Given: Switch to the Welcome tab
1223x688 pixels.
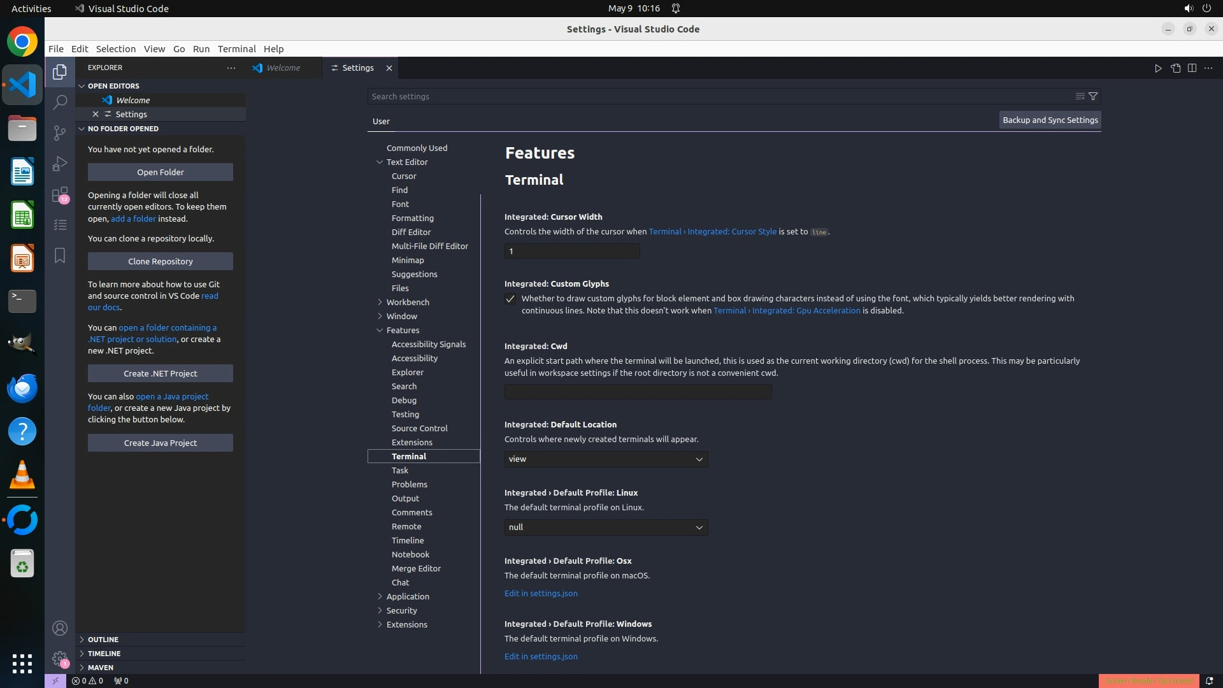Looking at the screenshot, I should coord(283,68).
